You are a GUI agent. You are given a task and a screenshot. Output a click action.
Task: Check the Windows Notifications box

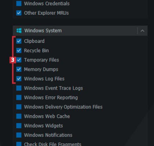point(19,135)
